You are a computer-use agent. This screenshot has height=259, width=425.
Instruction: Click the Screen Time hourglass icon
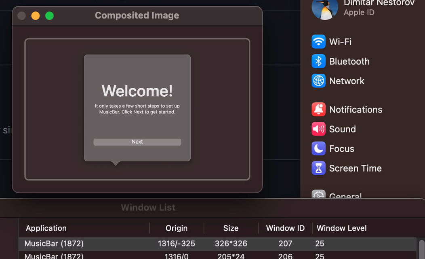coord(318,168)
